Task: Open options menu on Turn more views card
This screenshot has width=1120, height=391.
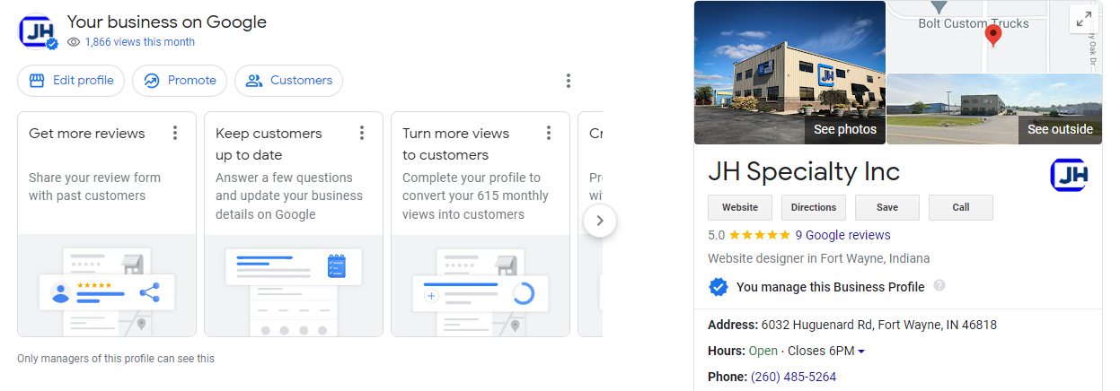Action: click(x=549, y=134)
